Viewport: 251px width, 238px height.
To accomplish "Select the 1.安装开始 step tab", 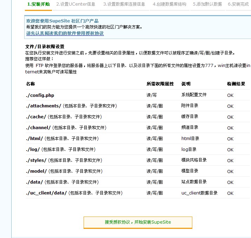I will (38, 4).
